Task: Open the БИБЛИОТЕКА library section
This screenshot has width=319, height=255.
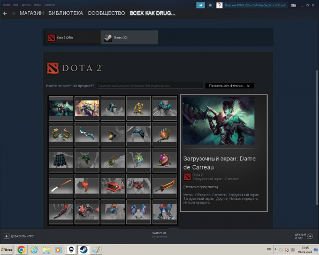Action: coord(65,13)
